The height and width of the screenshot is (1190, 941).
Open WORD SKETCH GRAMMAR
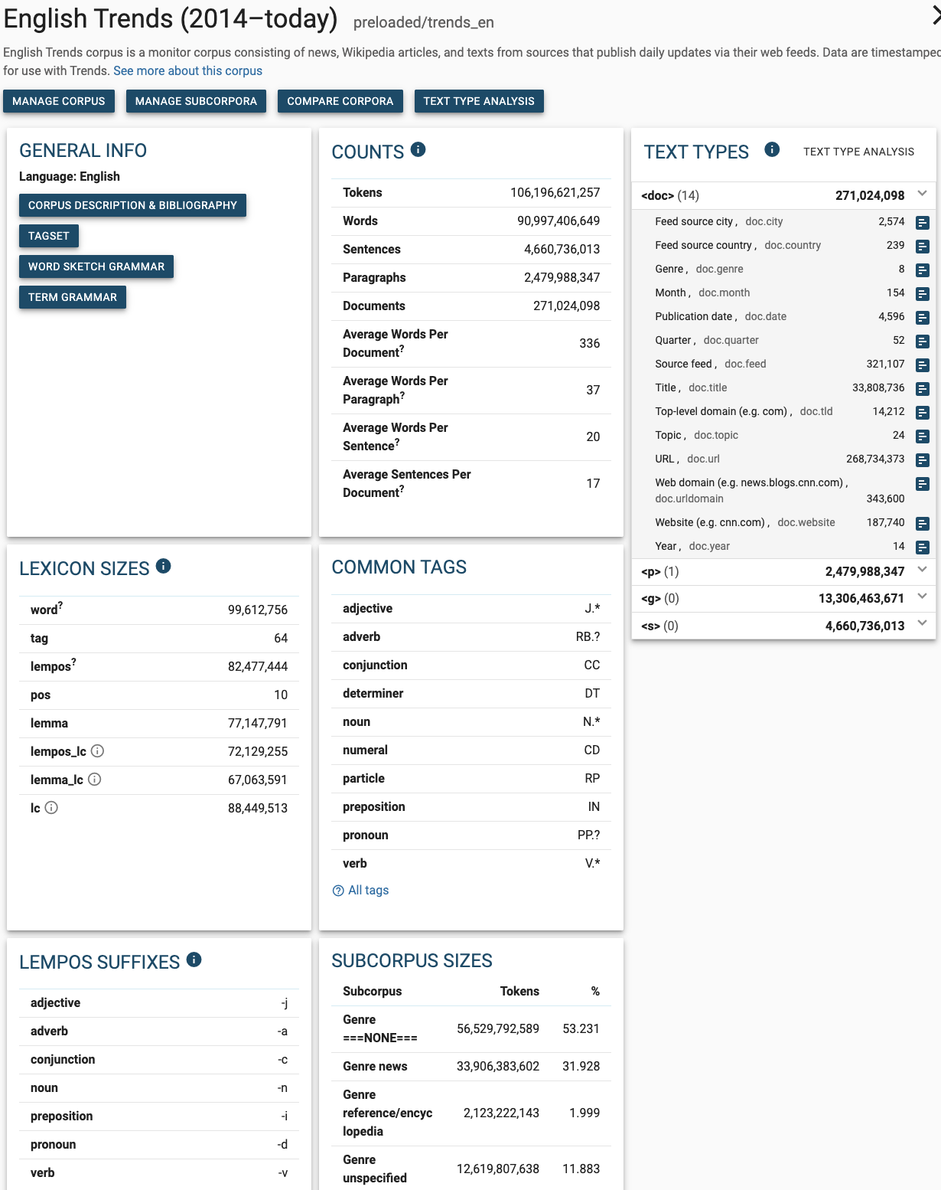96,266
